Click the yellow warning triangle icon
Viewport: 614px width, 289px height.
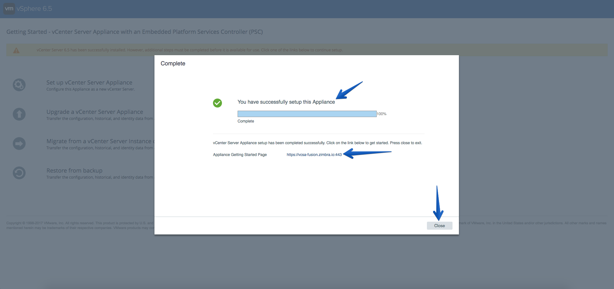pyautogui.click(x=16, y=50)
